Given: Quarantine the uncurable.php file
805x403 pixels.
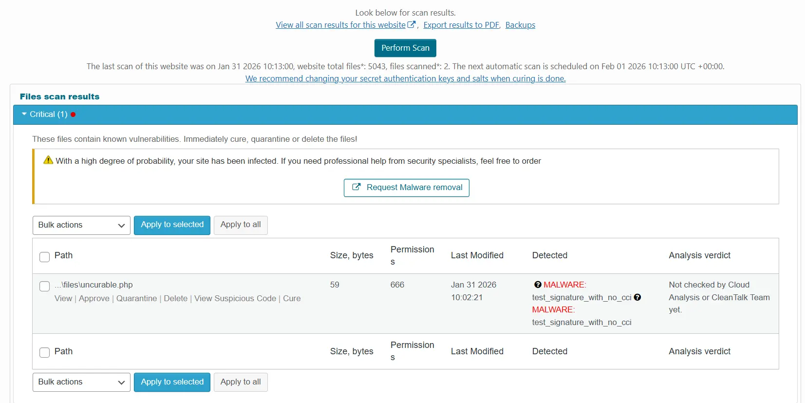Looking at the screenshot, I should click(x=136, y=298).
